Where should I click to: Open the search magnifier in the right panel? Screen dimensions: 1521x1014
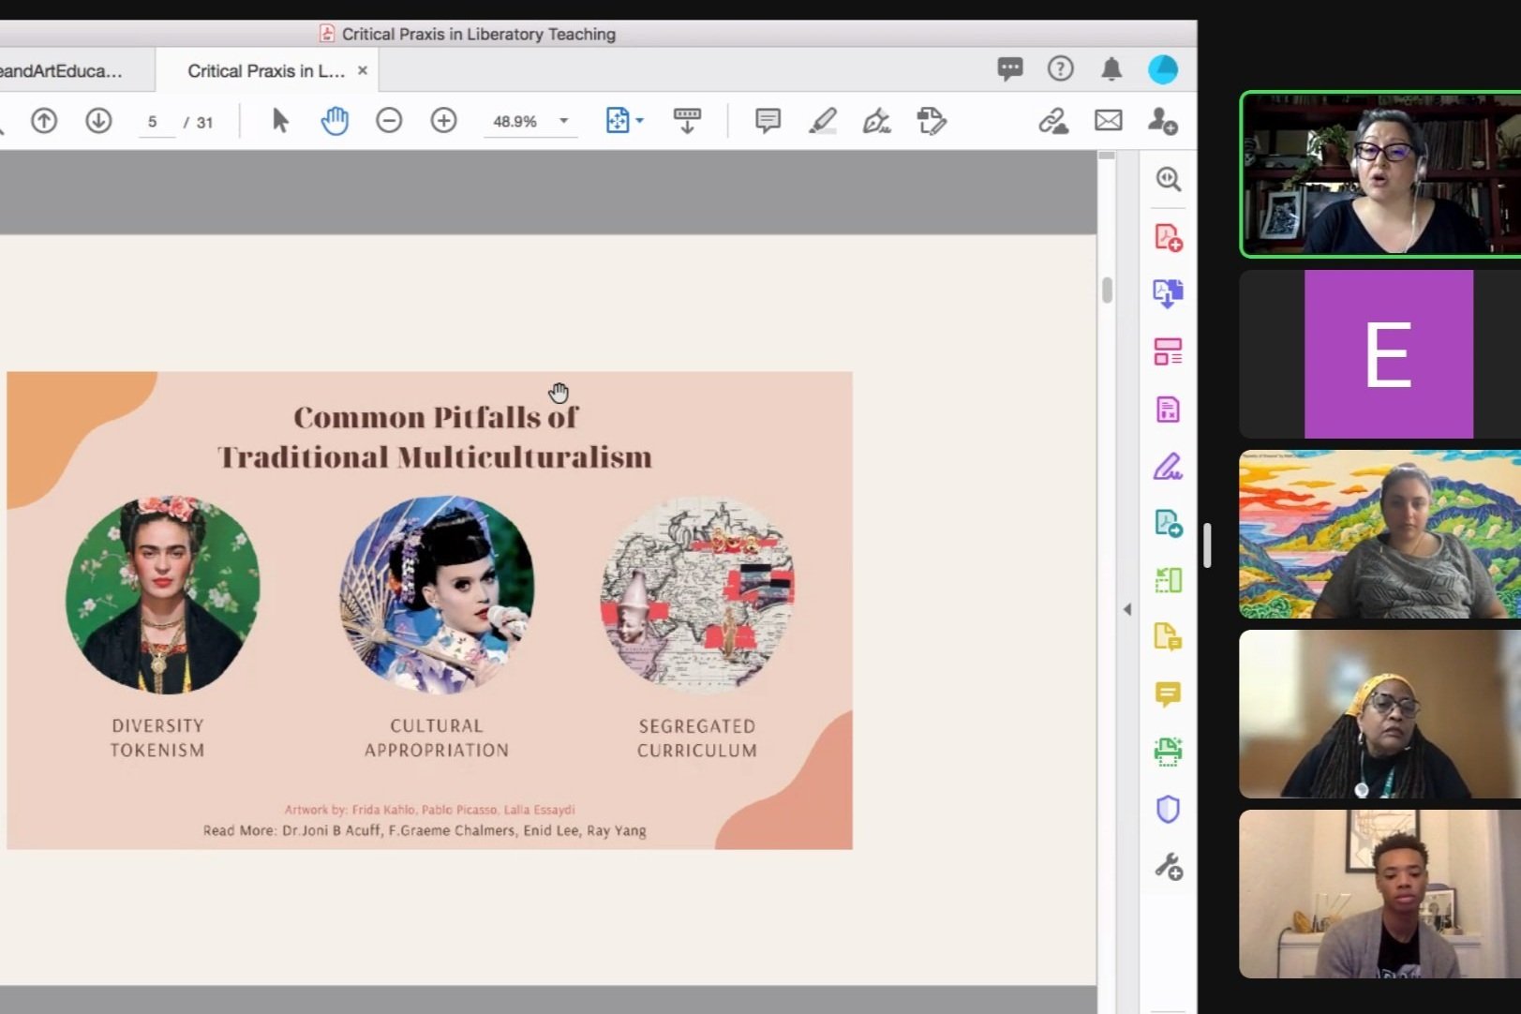(x=1168, y=179)
